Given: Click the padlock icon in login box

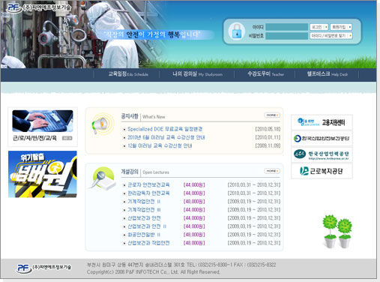Looking at the screenshot, I should (x=236, y=31).
